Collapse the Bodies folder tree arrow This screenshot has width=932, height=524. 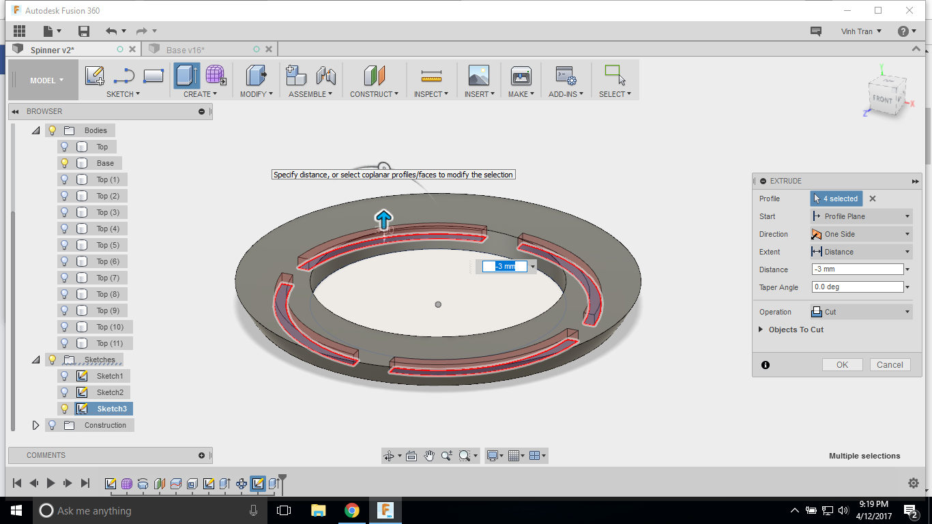pyautogui.click(x=36, y=130)
